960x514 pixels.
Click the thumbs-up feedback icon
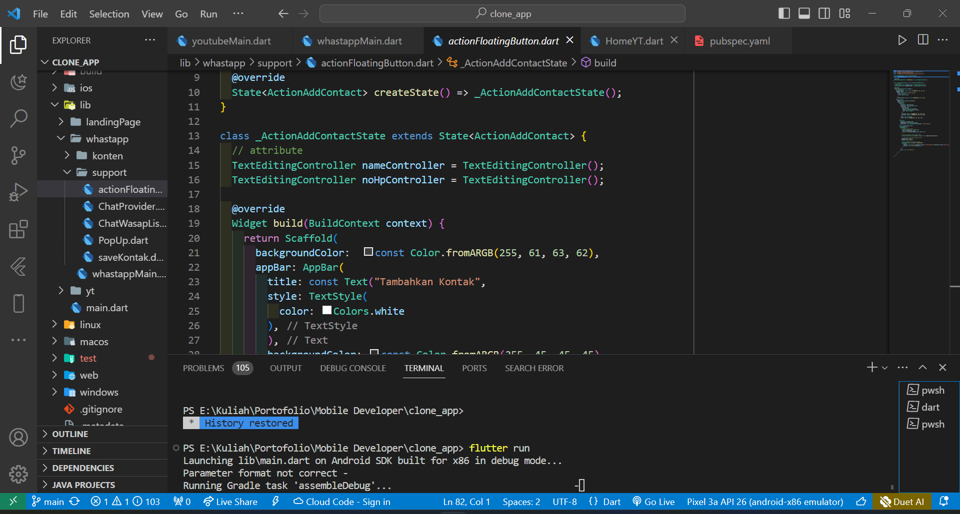point(861,502)
